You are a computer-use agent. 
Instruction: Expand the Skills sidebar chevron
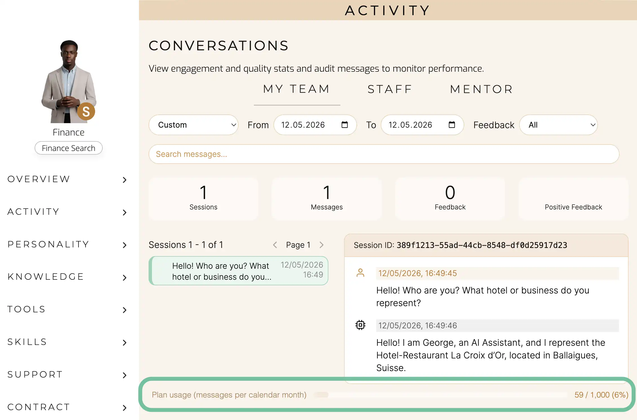click(x=125, y=343)
